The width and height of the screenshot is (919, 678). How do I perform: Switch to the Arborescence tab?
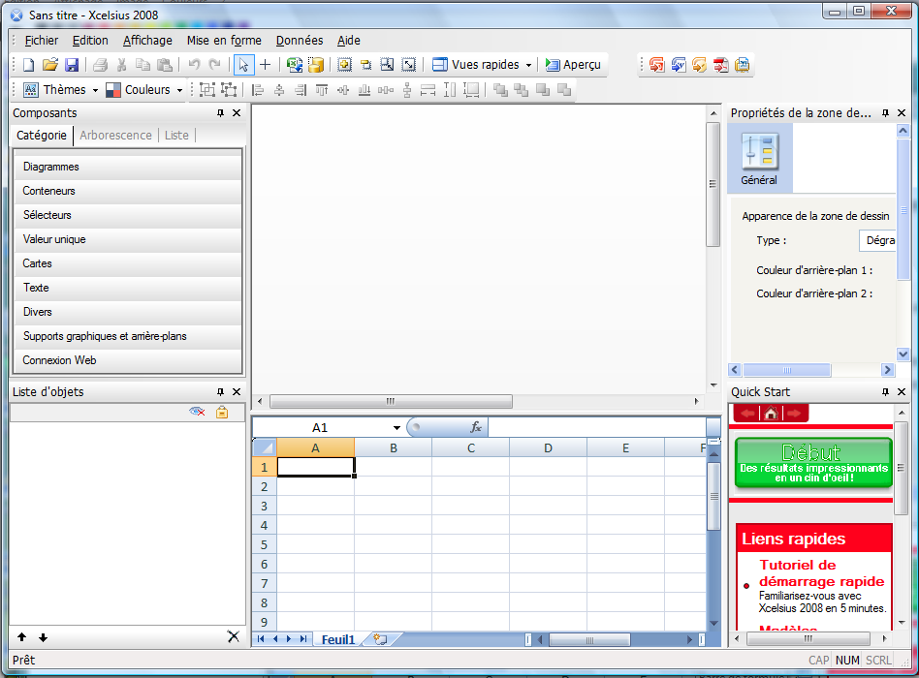[115, 136]
